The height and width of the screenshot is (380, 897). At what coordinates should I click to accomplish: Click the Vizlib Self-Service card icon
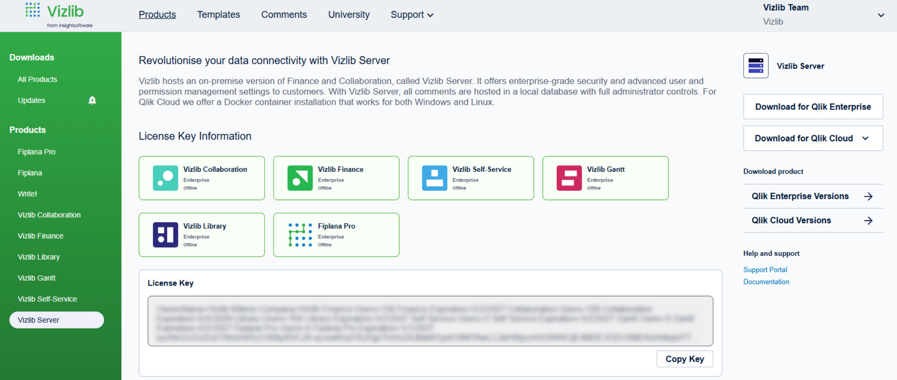(434, 178)
